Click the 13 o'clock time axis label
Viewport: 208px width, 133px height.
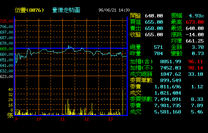[110, 119]
